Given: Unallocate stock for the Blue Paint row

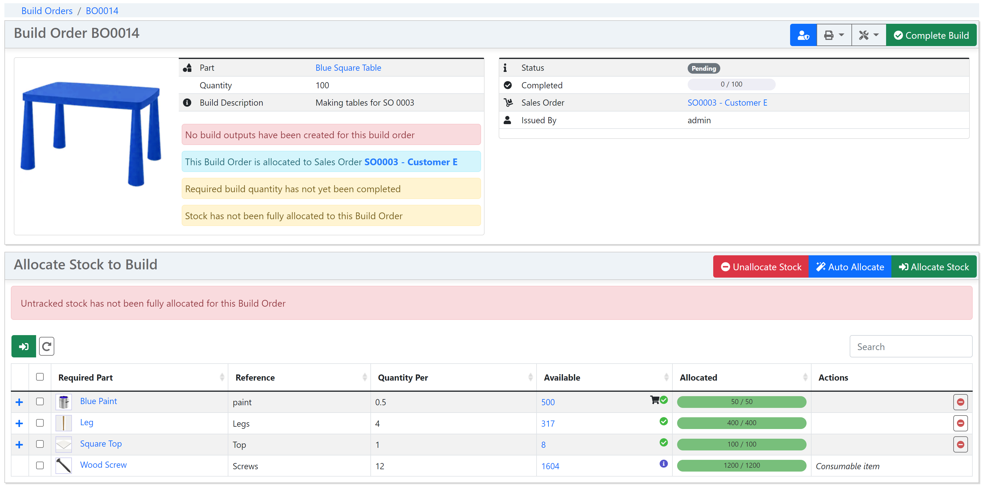Looking at the screenshot, I should click(960, 402).
